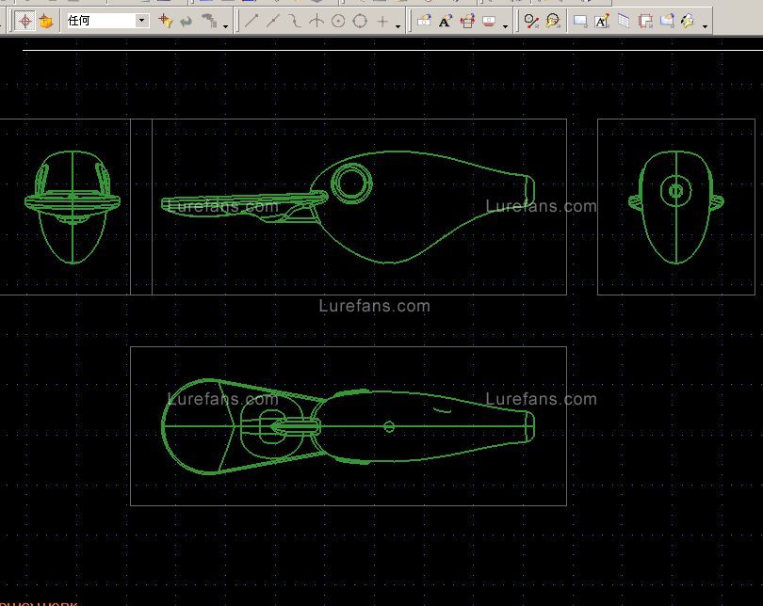
Task: Toggle the midpoint snap option
Action: [x=273, y=21]
